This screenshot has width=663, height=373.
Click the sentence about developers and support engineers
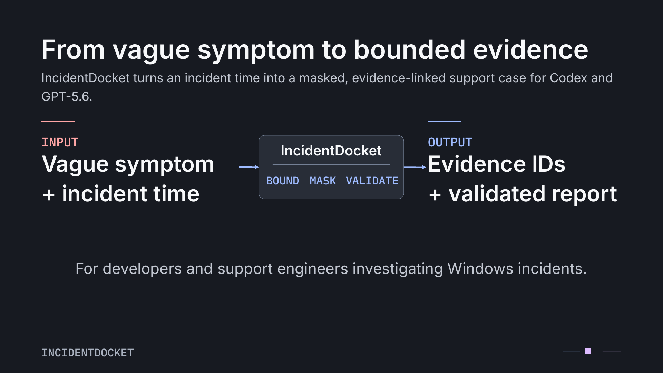pyautogui.click(x=331, y=269)
